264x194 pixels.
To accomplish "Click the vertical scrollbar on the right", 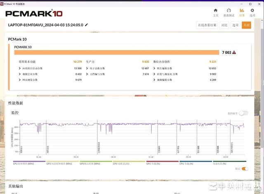I will tap(262, 88).
